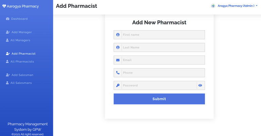
Task: Submit the new pharmacist form
Action: coord(159,99)
